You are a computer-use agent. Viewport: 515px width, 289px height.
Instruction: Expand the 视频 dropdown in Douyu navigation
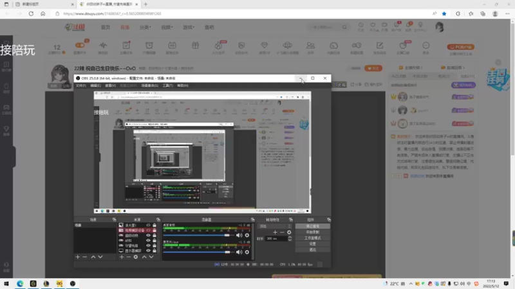coord(167,27)
